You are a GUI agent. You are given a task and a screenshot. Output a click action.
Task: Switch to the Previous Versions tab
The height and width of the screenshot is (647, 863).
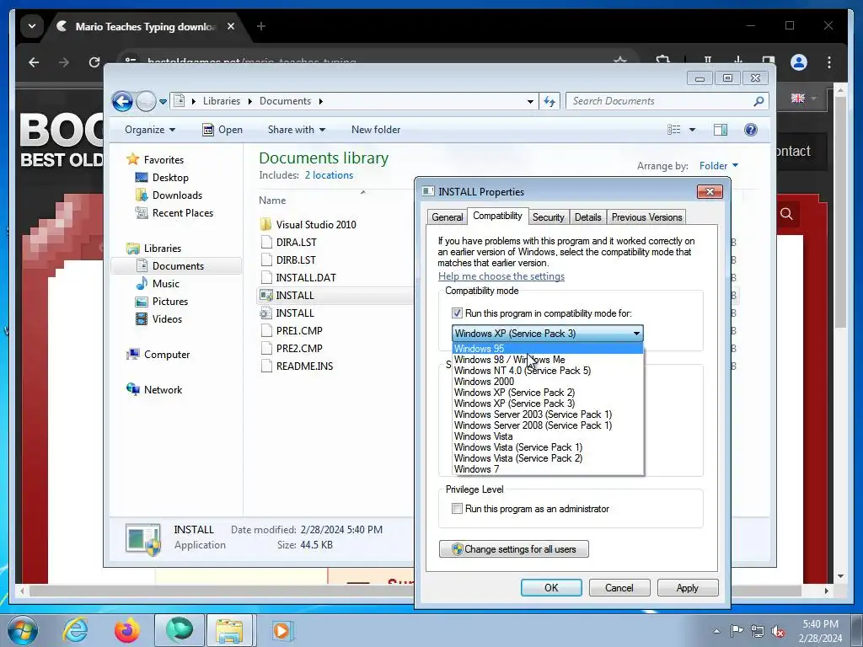click(646, 217)
